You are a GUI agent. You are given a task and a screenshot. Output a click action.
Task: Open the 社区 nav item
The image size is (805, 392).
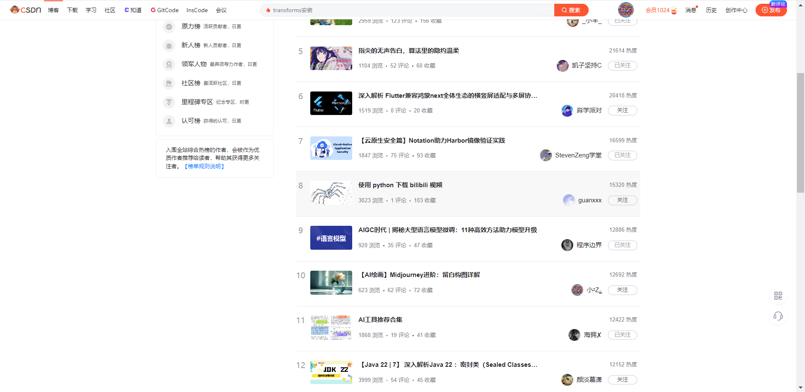click(110, 10)
